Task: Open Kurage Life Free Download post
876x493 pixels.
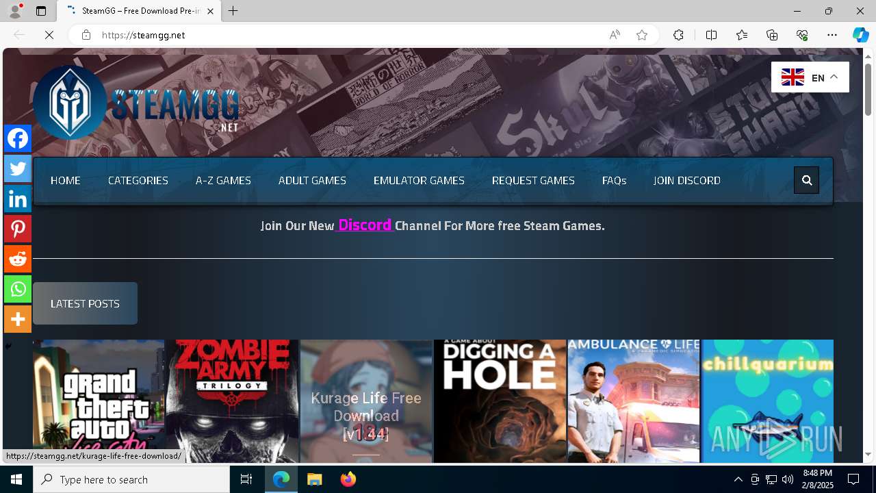Action: (366, 401)
